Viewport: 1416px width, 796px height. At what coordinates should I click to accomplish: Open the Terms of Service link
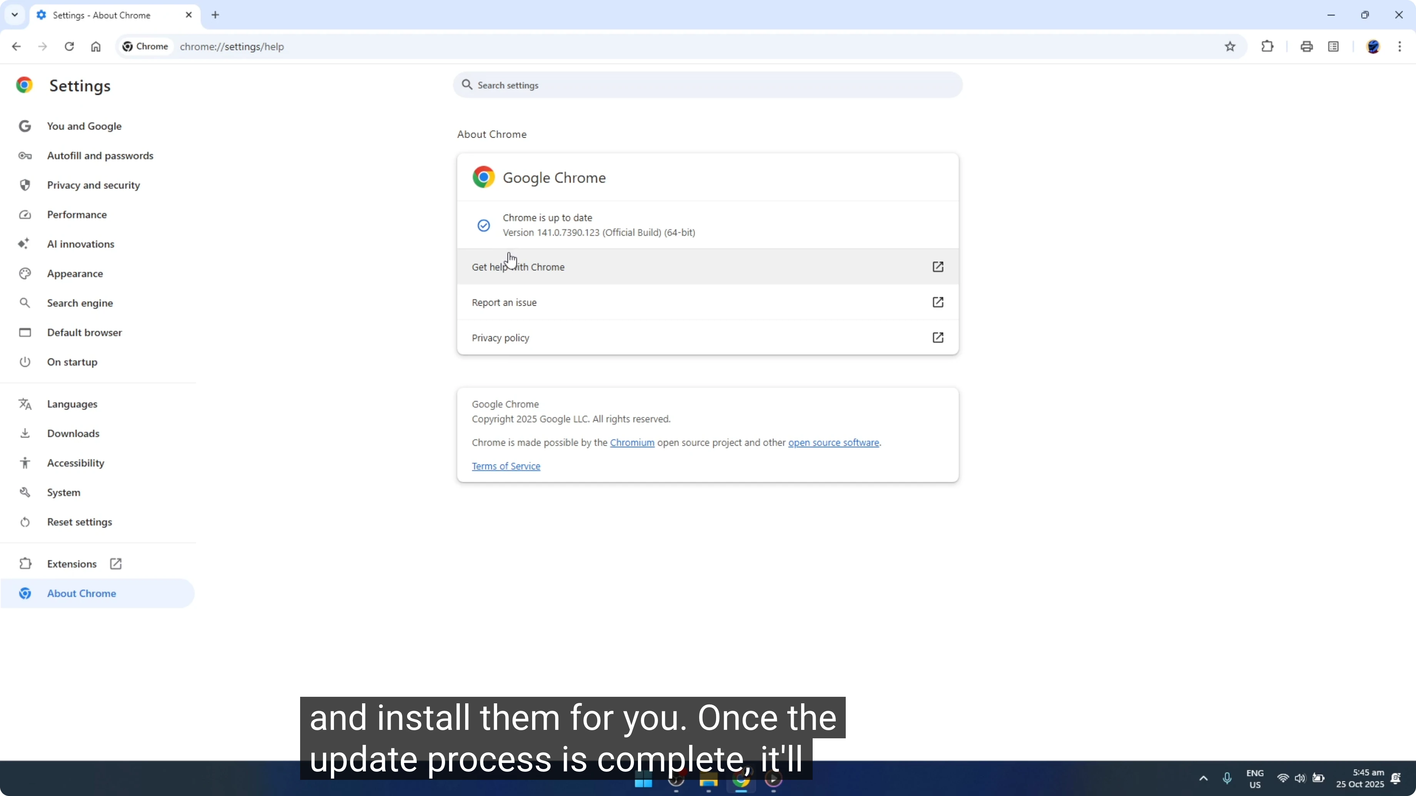tap(506, 466)
